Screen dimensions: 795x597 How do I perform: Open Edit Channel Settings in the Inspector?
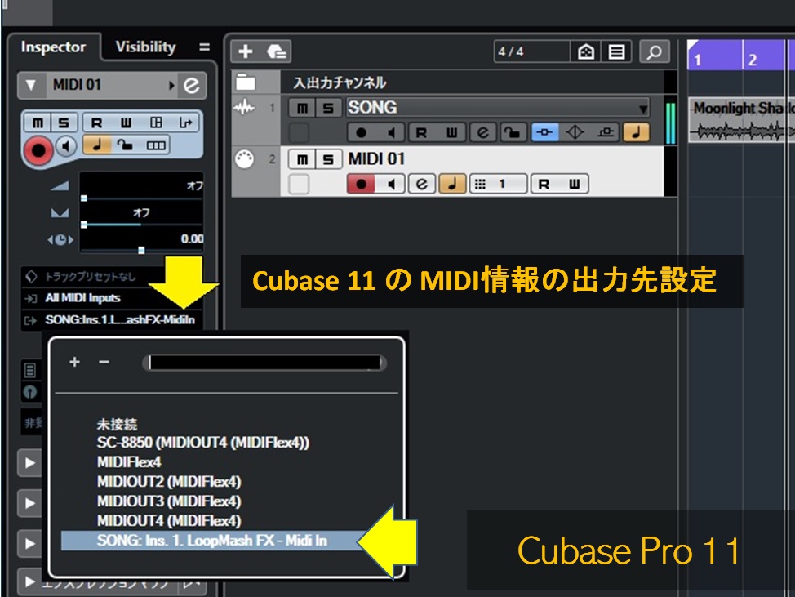coord(192,85)
